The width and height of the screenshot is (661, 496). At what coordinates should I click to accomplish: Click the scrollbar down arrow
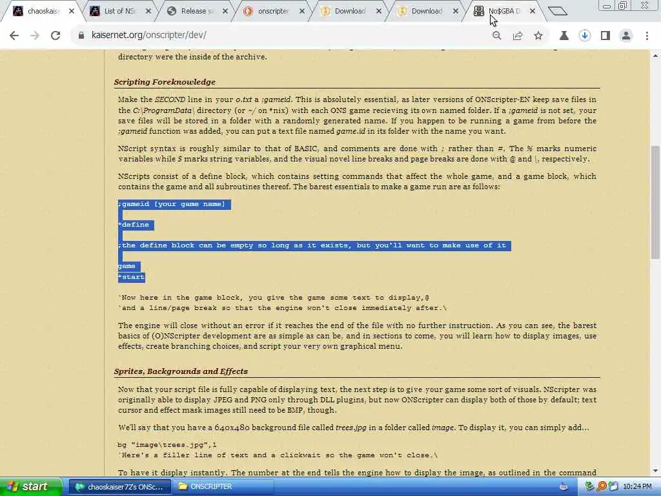coord(656,471)
